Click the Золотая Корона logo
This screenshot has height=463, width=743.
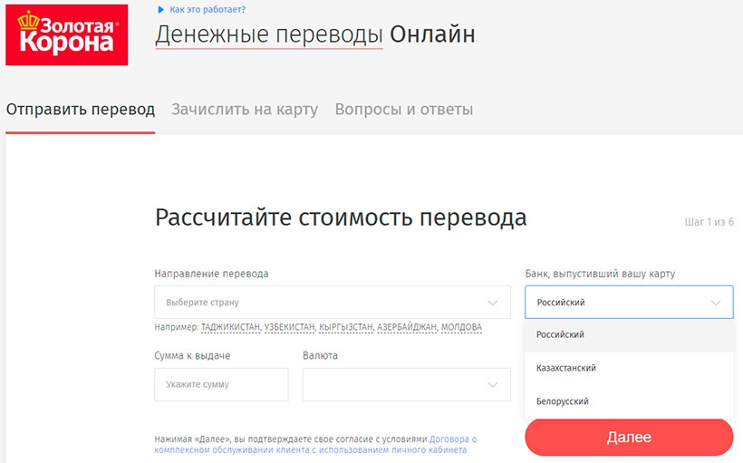(66, 34)
